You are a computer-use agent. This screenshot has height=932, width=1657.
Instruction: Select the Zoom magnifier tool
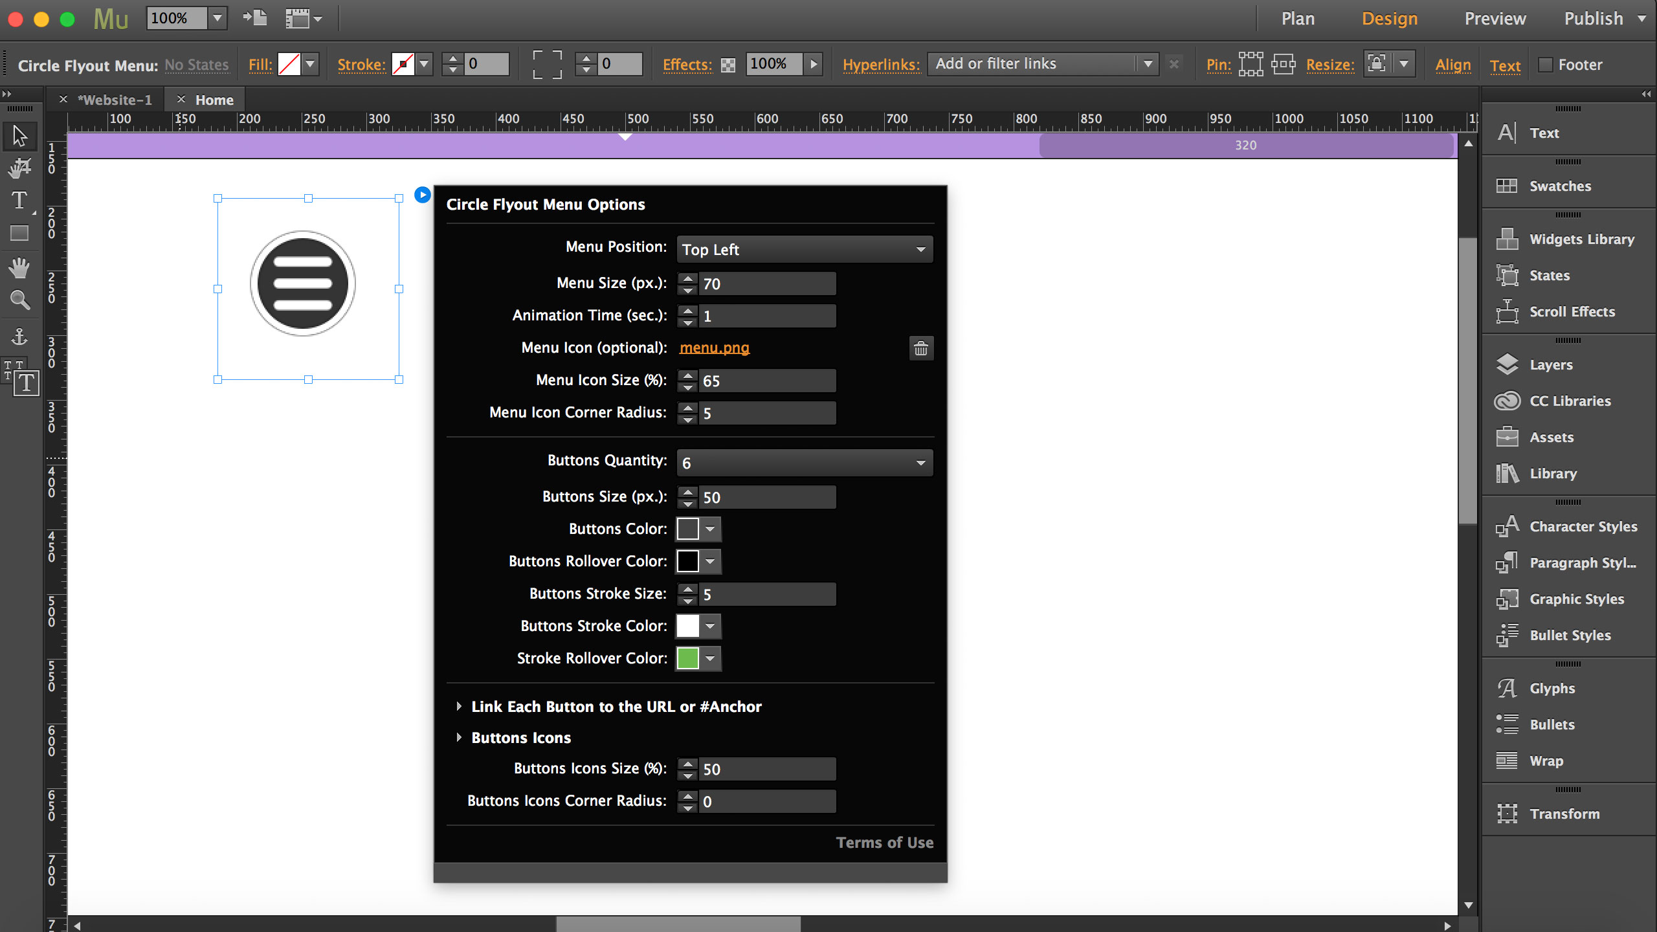19,300
